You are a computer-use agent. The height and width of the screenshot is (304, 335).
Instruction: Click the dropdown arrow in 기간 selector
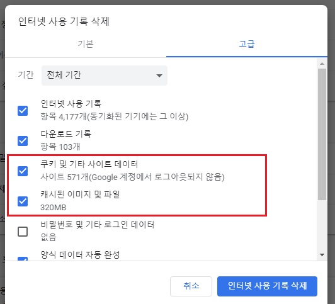point(159,76)
